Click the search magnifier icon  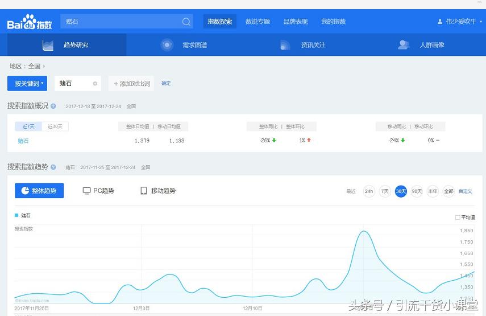(186, 22)
